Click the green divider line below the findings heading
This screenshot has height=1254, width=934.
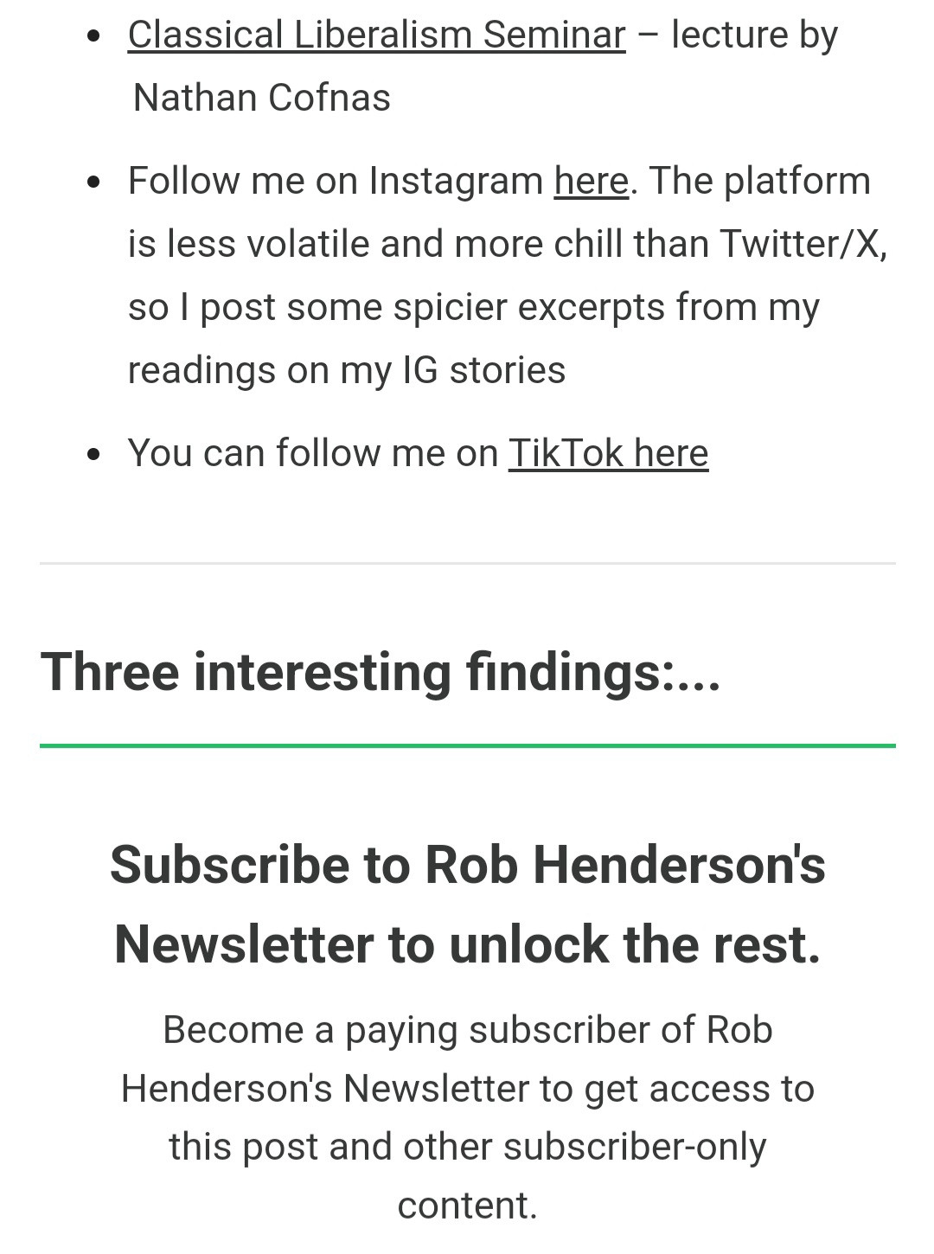coord(467,745)
